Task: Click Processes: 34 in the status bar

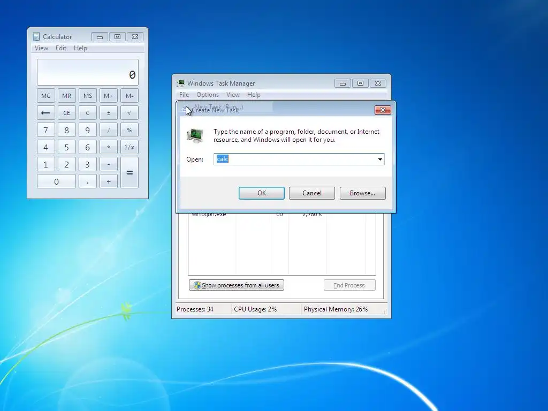Action: pos(195,309)
